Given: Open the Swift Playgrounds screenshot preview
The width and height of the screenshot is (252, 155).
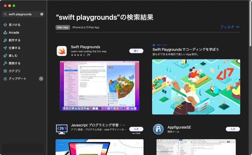Looking at the screenshot, I should point(100,86).
